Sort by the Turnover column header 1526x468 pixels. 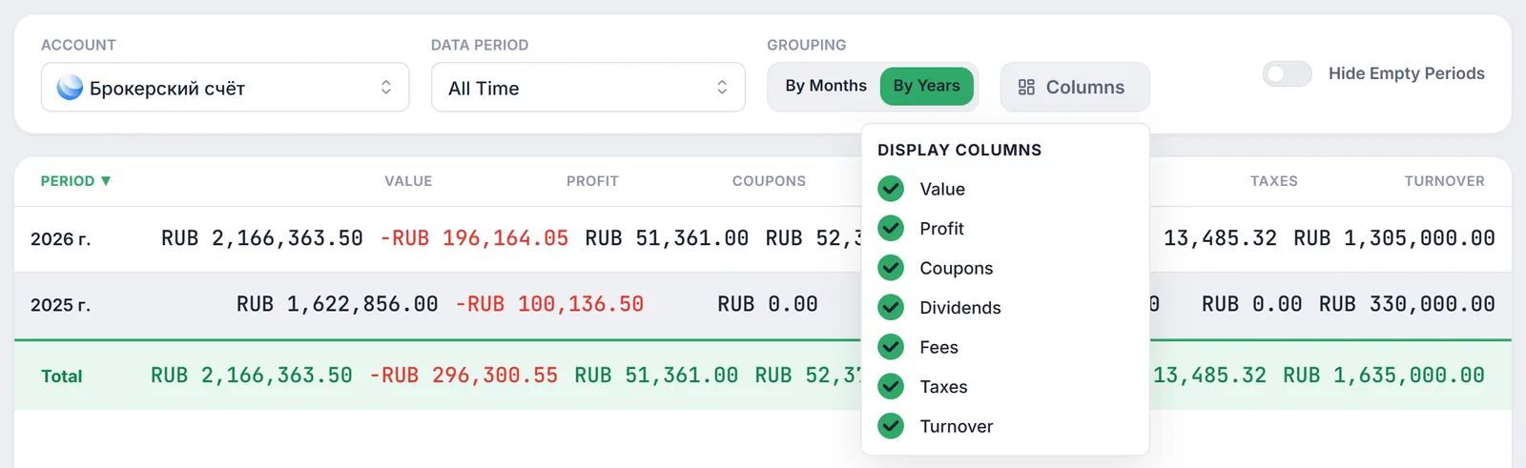1444,181
